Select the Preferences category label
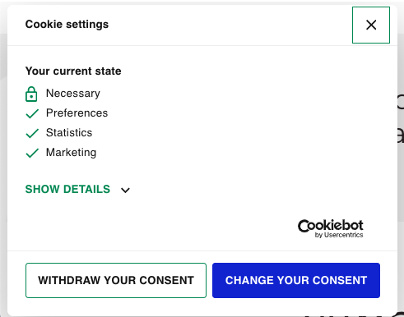The height and width of the screenshot is (317, 404). coord(77,113)
